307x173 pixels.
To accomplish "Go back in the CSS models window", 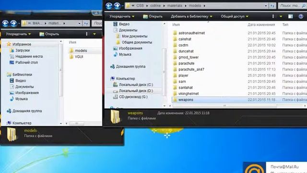I will coord(109,6).
